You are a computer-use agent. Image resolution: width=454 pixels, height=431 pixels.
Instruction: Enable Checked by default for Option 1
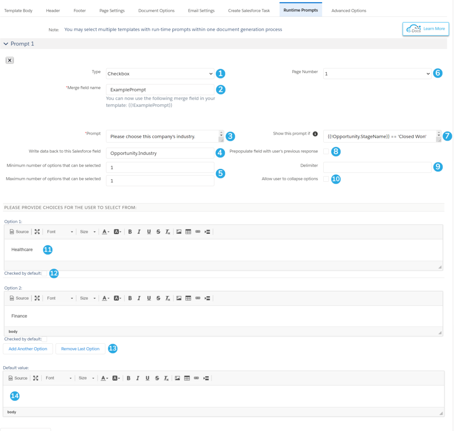pos(45,273)
